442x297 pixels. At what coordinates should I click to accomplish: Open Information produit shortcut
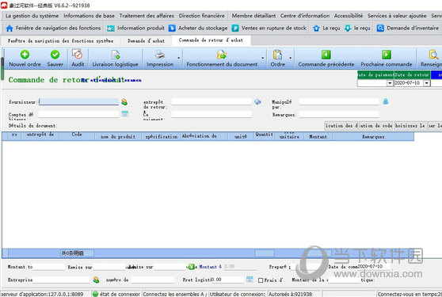coord(136,28)
